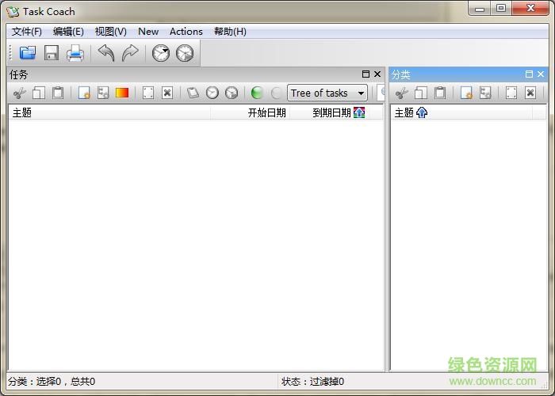Click the Copy icon in 任务 panel
Screen dimensions: 555x396
pos(39,93)
